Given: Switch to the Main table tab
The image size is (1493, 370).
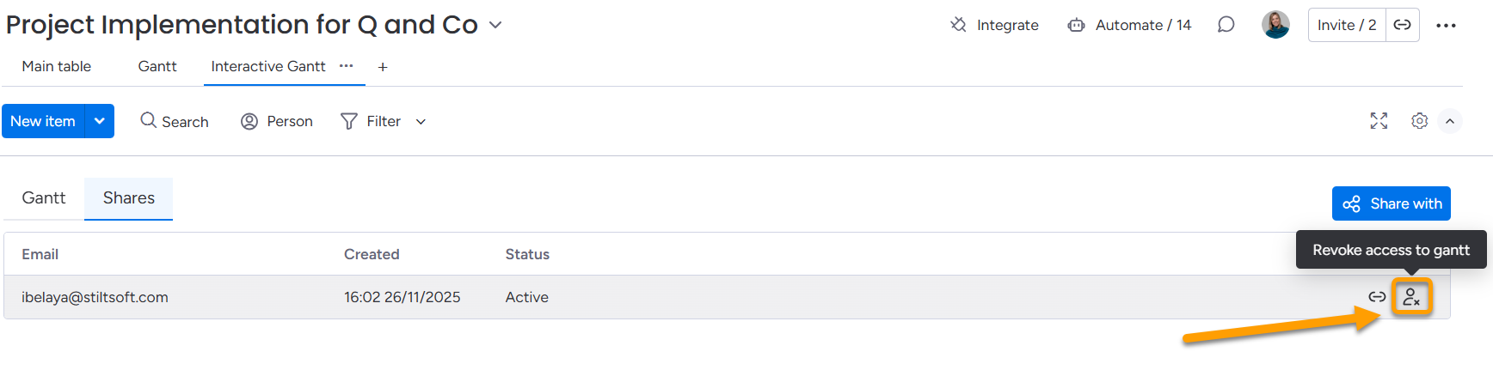Looking at the screenshot, I should coord(57,66).
